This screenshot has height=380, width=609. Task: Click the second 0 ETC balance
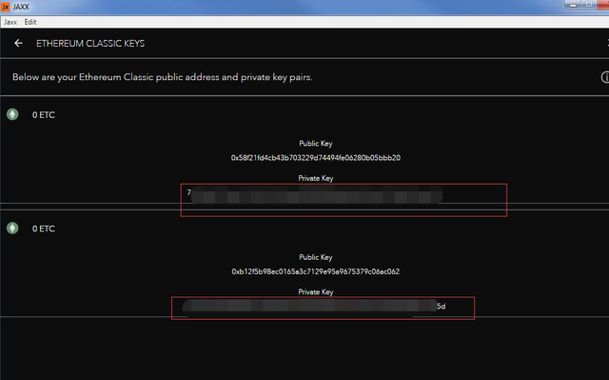click(x=44, y=229)
